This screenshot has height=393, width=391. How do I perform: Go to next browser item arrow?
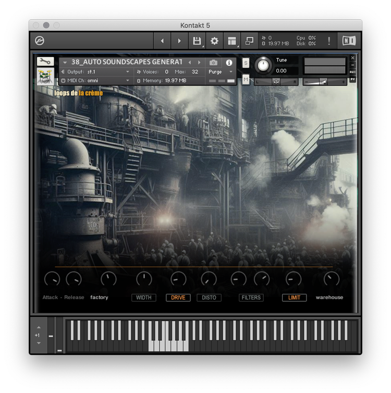coord(179,41)
